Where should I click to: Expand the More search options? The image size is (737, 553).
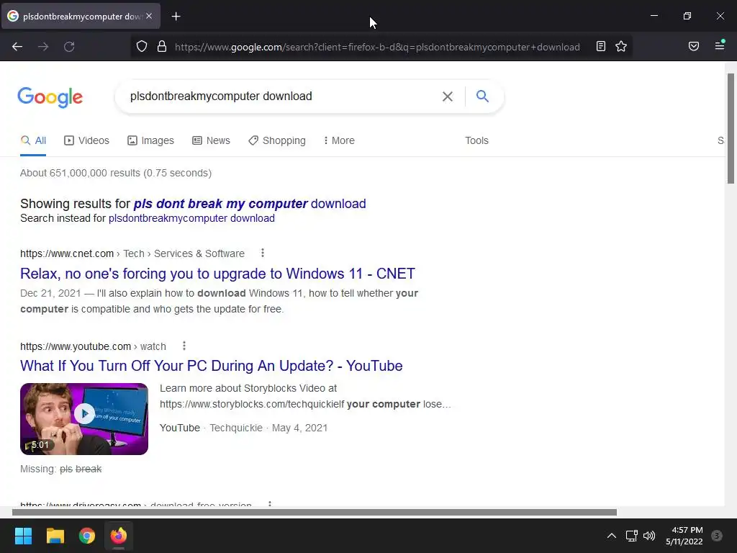(339, 140)
